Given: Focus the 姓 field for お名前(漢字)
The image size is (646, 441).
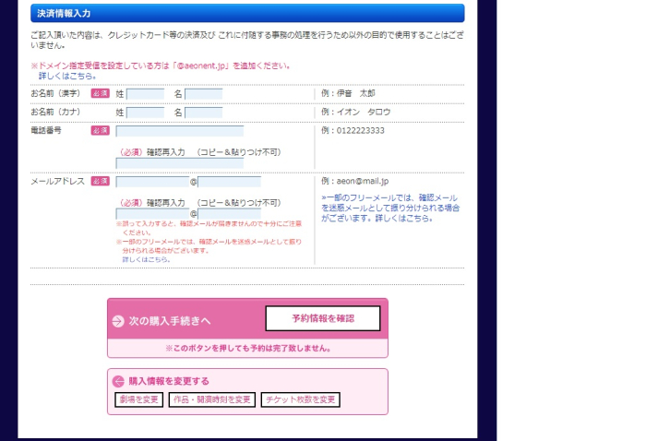Looking at the screenshot, I should (145, 94).
